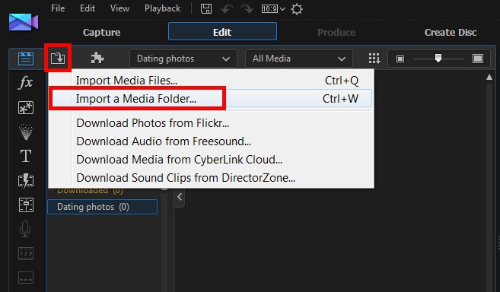Click the Save project icon
This screenshot has width=500, height=292.
(x=206, y=8)
